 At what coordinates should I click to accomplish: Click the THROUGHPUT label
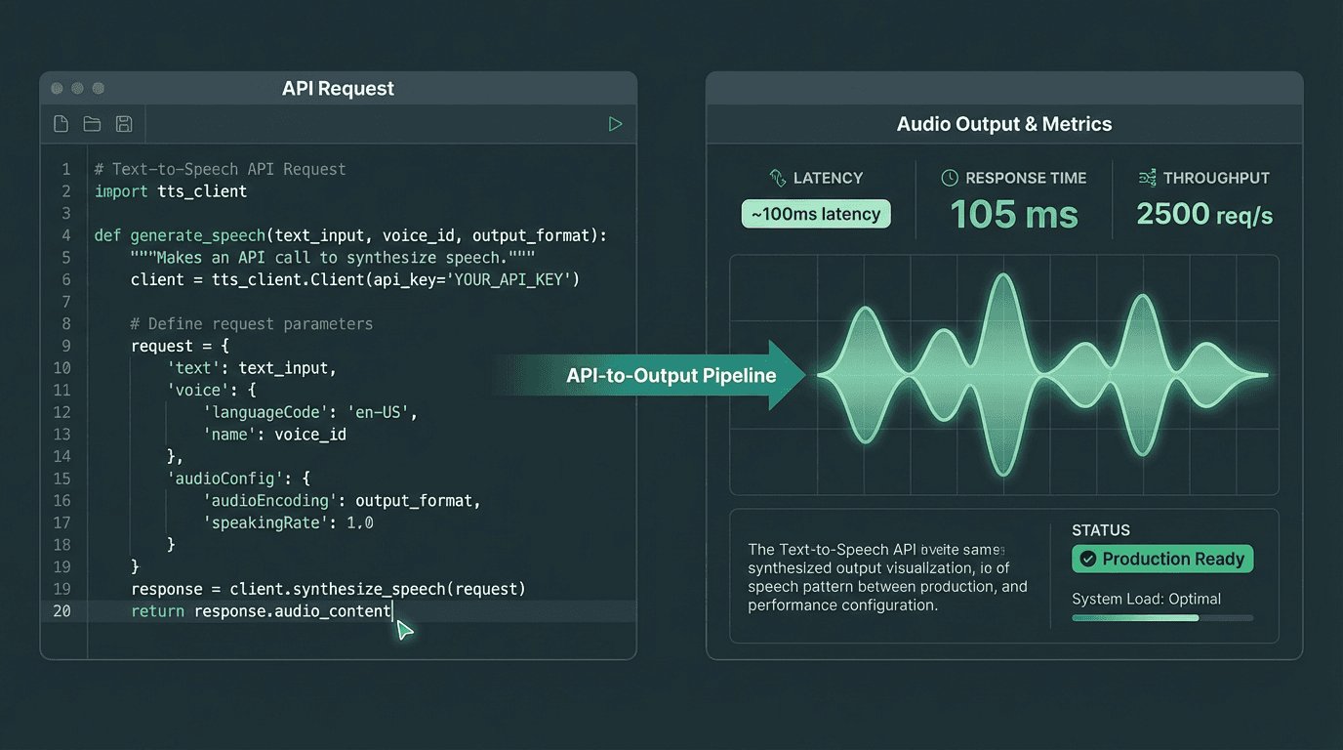1216,178
